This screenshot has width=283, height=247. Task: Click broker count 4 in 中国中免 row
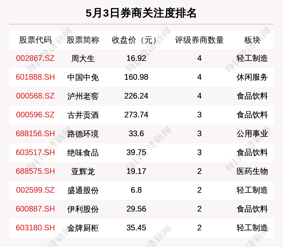[x=199, y=77]
